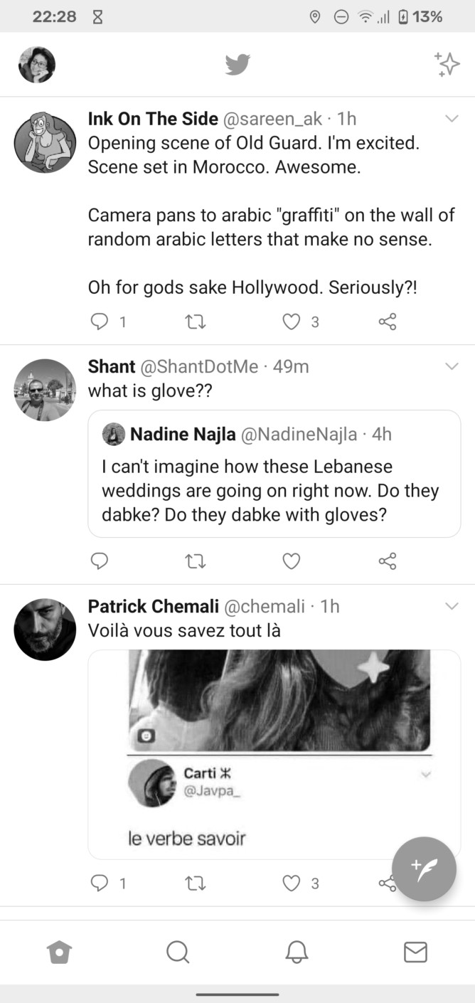Like Patrick Chemali's tweet

(292, 883)
